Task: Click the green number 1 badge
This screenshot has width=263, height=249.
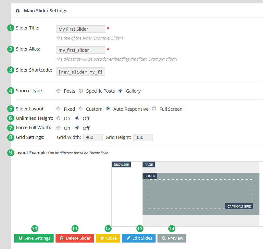Action: click(11, 28)
